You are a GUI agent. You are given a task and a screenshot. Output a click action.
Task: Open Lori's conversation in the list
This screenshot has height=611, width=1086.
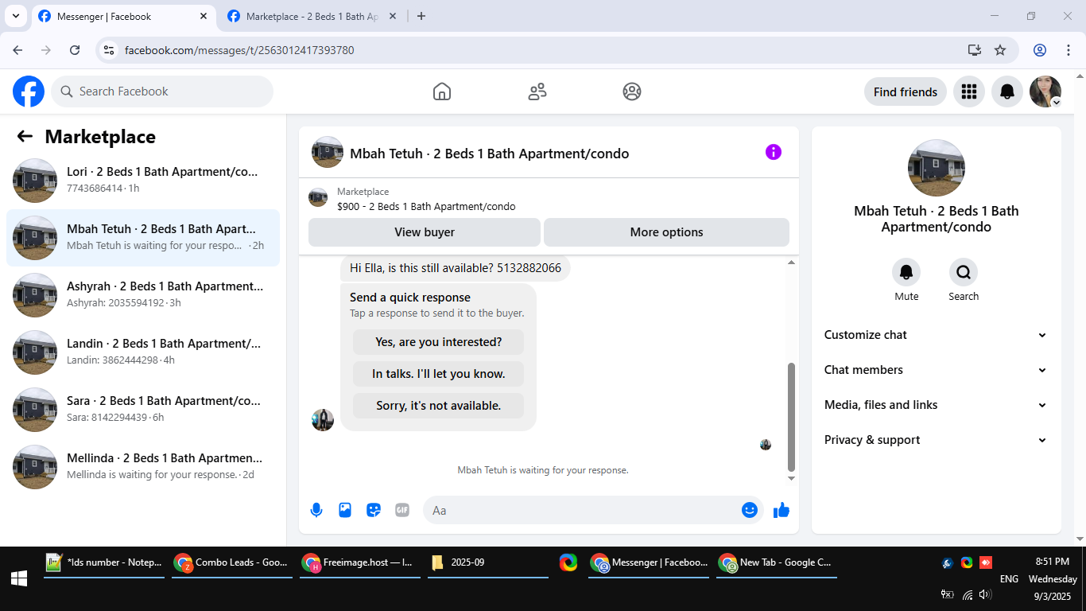coord(143,181)
